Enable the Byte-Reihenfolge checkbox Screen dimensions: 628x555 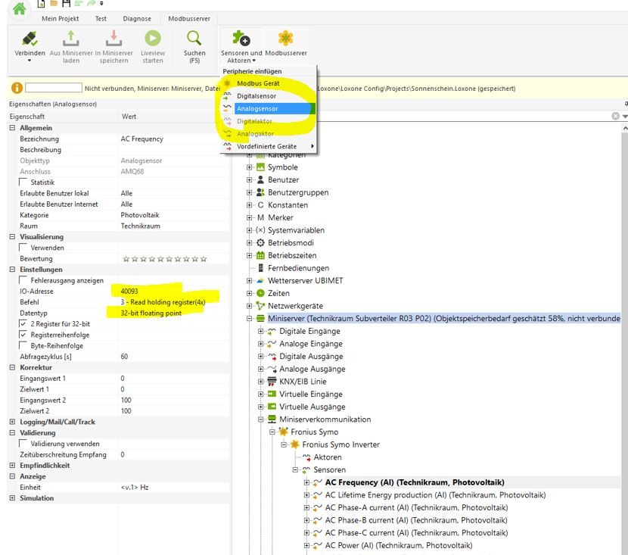tap(23, 345)
